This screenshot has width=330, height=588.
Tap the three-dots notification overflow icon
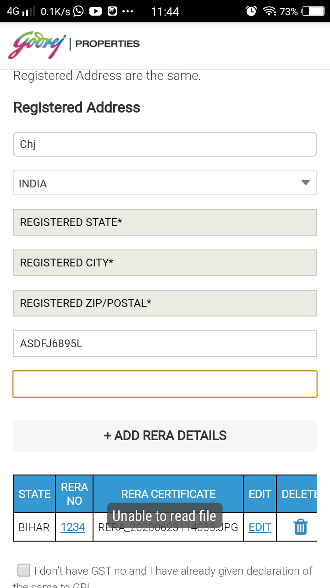[128, 11]
